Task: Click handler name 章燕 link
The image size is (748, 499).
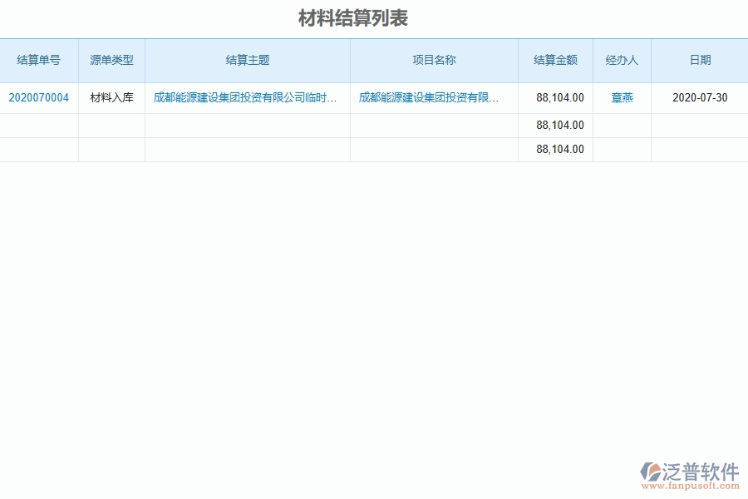Action: [622, 97]
